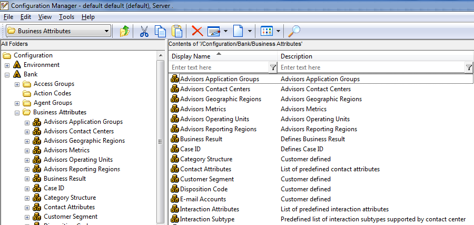474x225 pixels.
Task: Select Advisors Operating Units in tree
Action: 78,160
